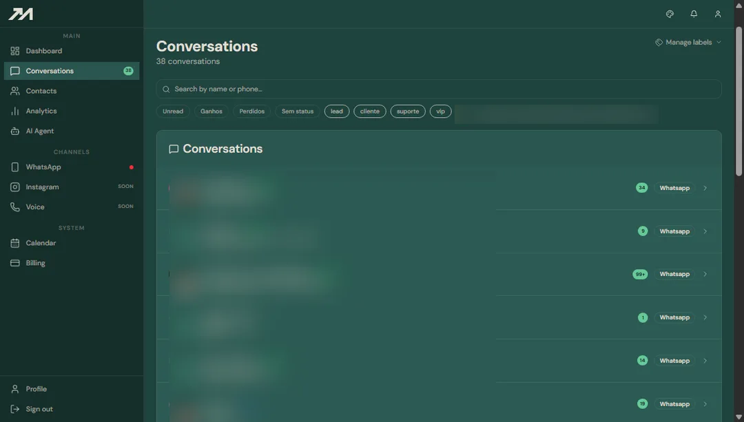Click the Voice phone handset icon
The image size is (744, 422).
click(14, 207)
